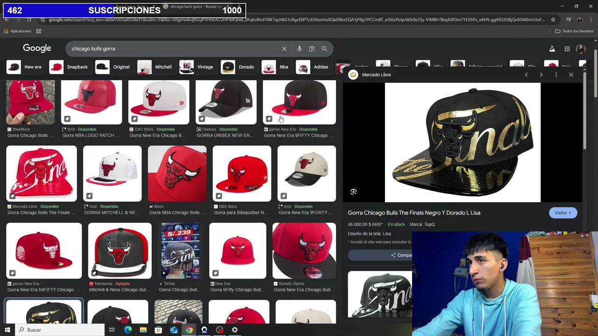The height and width of the screenshot is (336, 598).
Task: View site information icon in address bar
Action: 43,20
